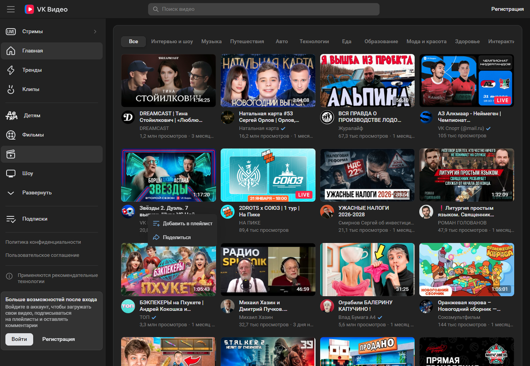Image resolution: width=530 pixels, height=366 pixels.
Task: Click the VK Видео logo
Action: coord(46,9)
